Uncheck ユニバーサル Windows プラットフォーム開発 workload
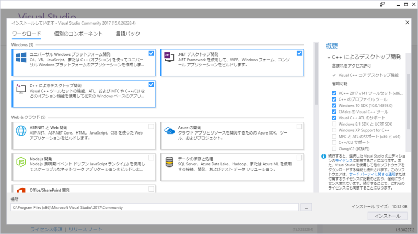 151,53
